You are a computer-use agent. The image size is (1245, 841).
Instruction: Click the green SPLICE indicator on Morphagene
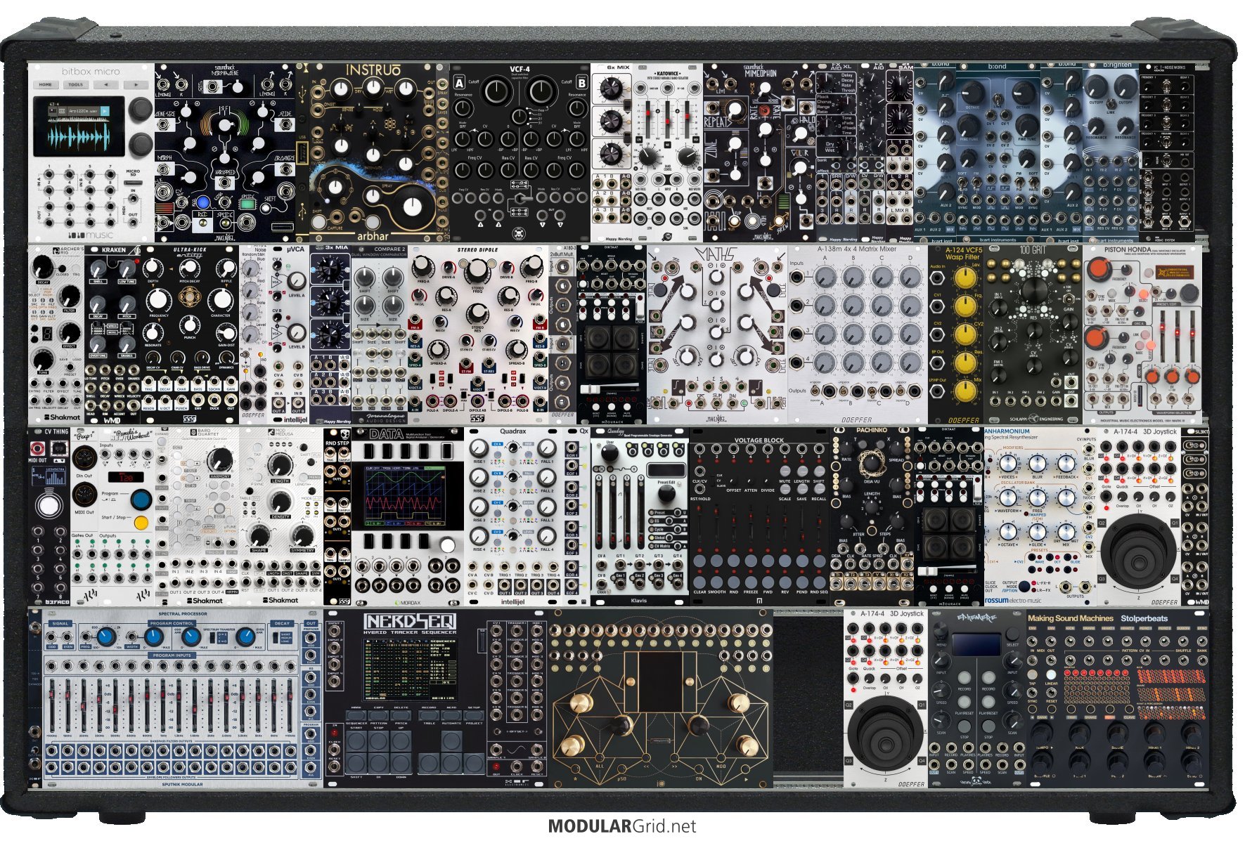click(x=247, y=204)
